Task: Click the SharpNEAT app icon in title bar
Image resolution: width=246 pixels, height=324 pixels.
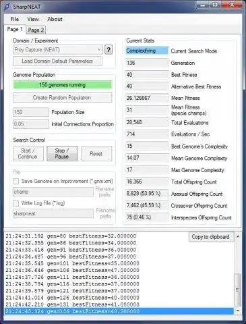Action: click(7, 7)
